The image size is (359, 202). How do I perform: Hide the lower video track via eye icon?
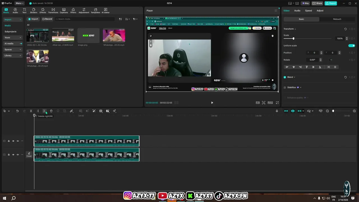pyautogui.click(x=13, y=155)
